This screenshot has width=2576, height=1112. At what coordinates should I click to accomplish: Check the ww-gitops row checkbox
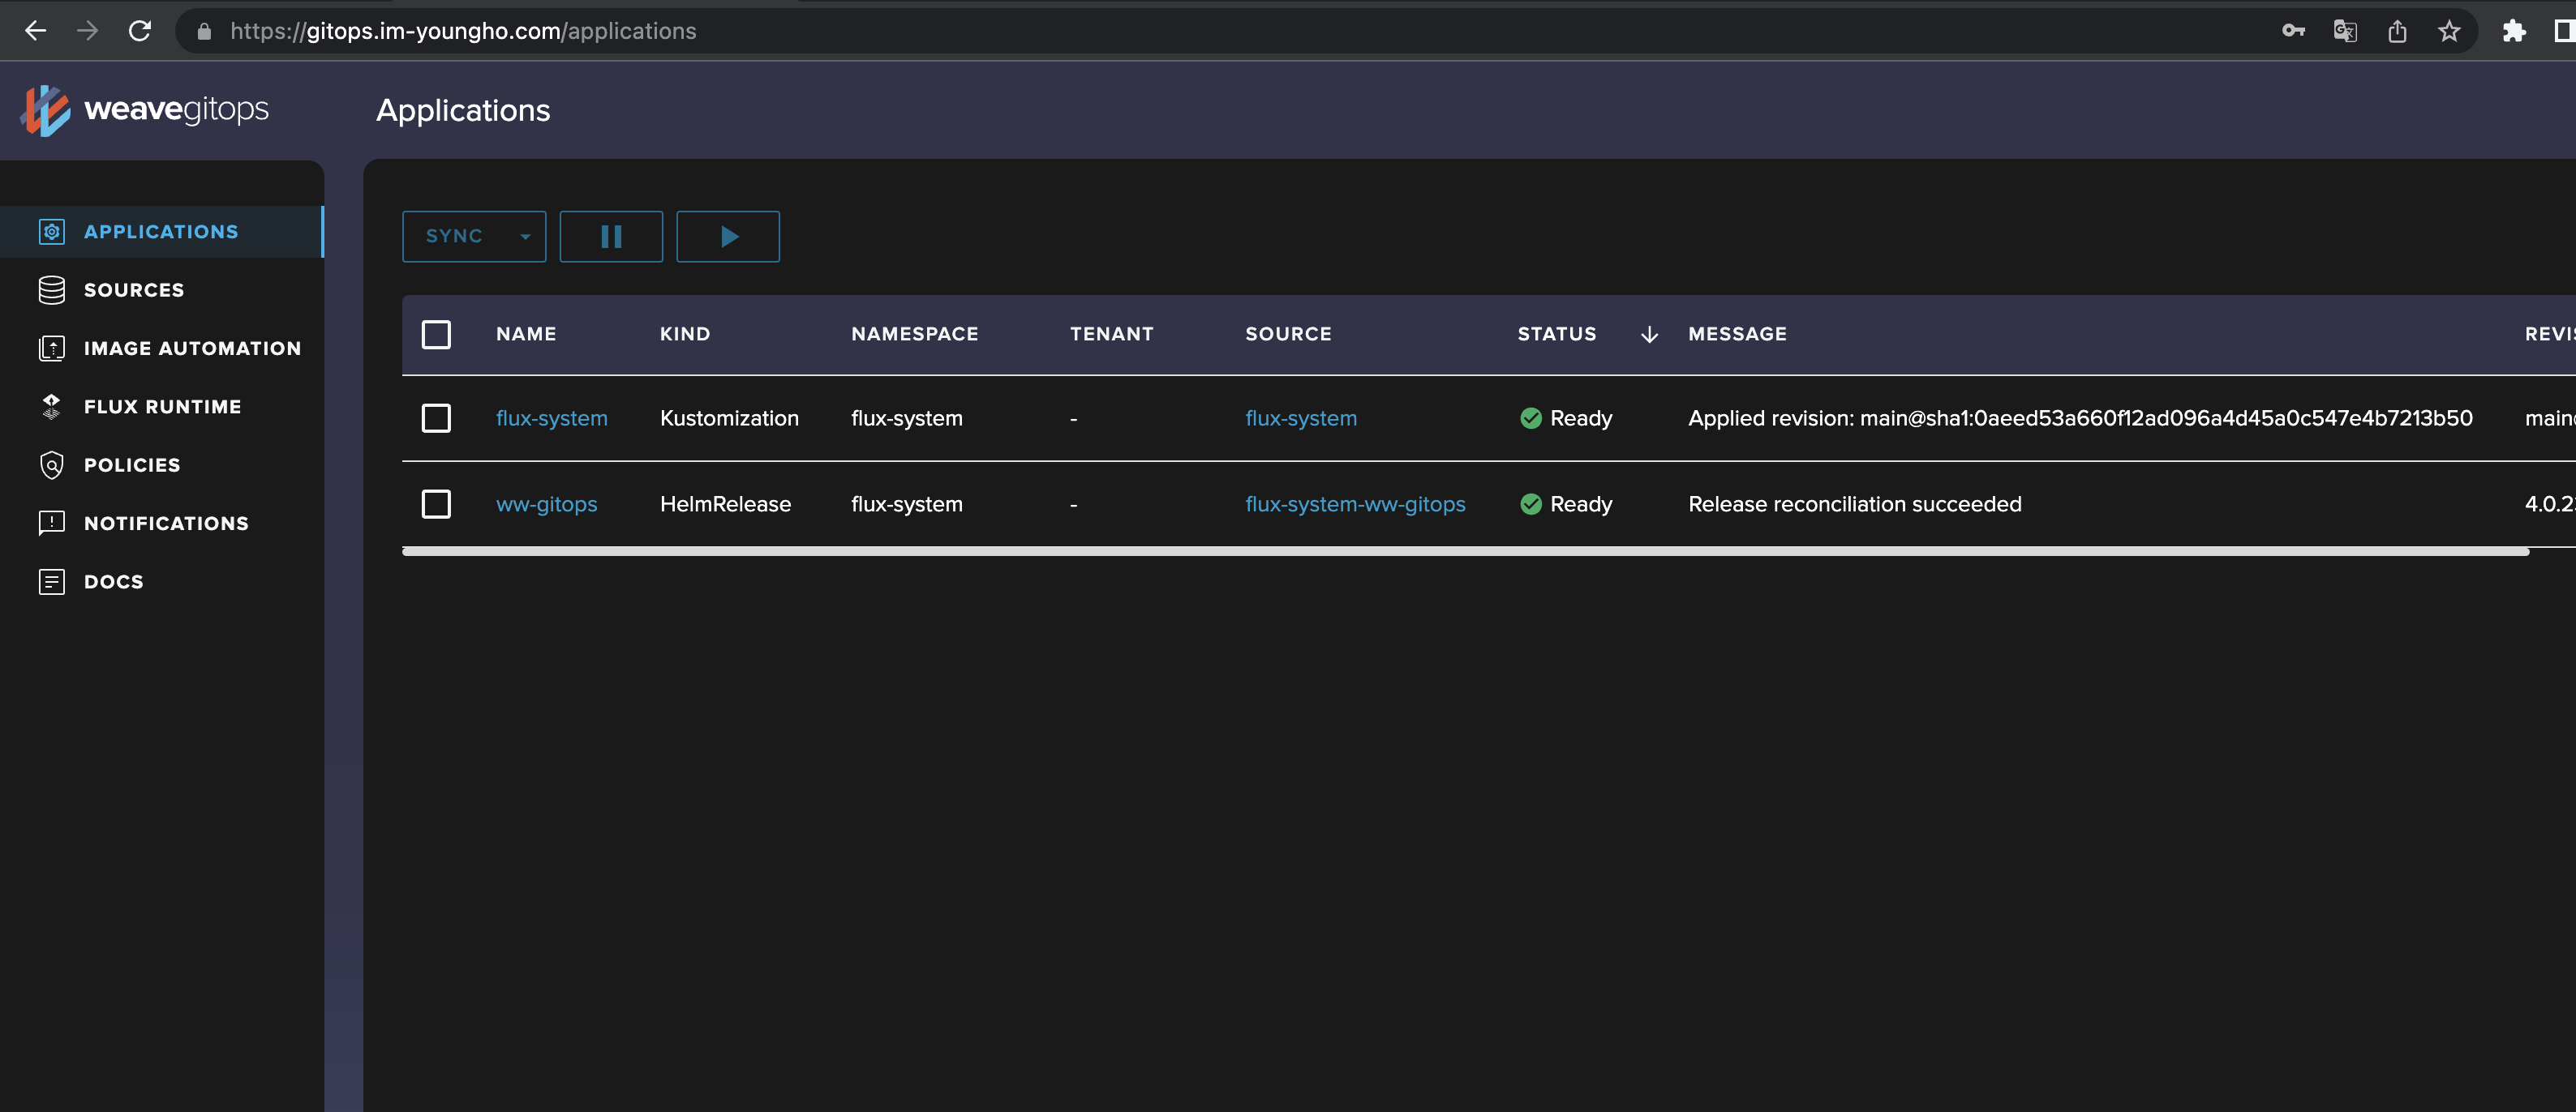tap(436, 503)
